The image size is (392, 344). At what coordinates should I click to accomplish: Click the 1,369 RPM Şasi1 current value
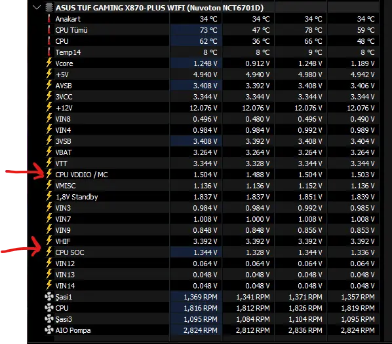tap(201, 297)
